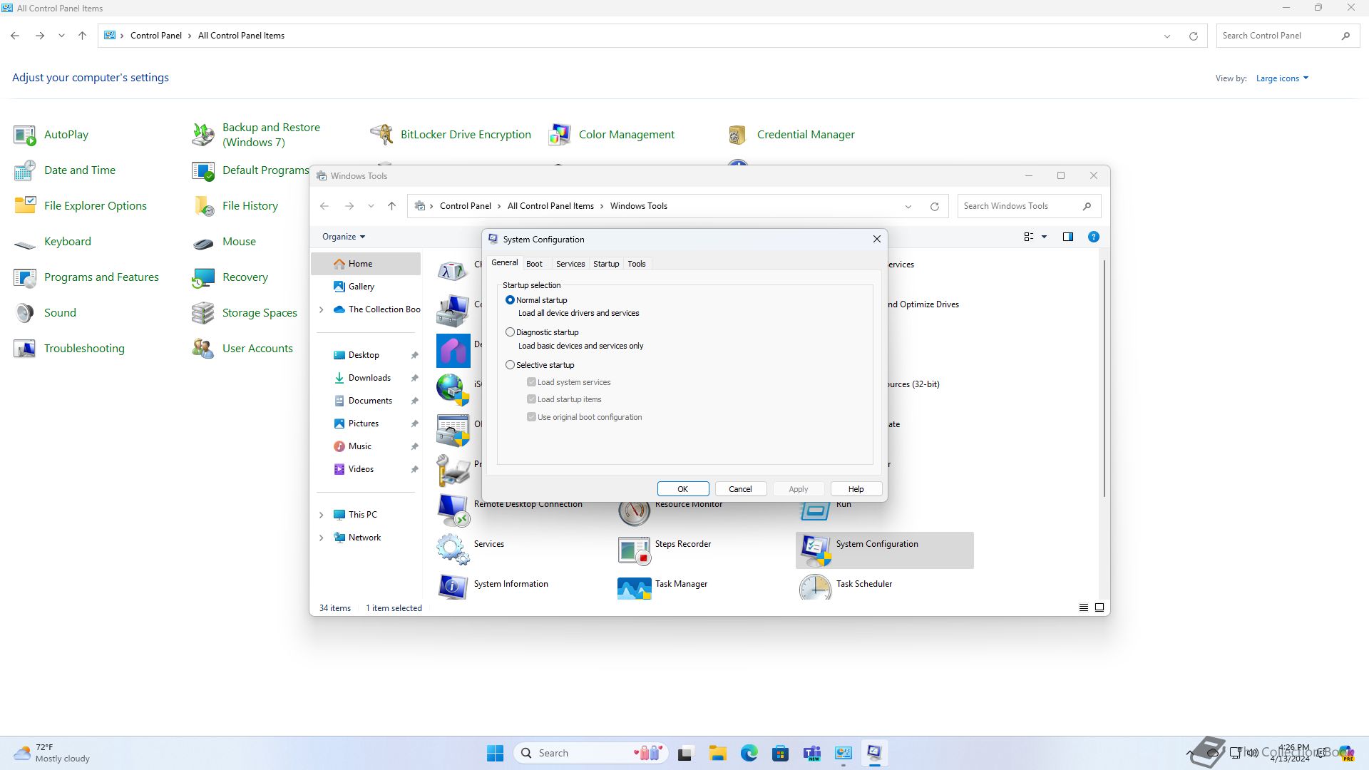
Task: Open Credential Manager icon
Action: point(738,135)
